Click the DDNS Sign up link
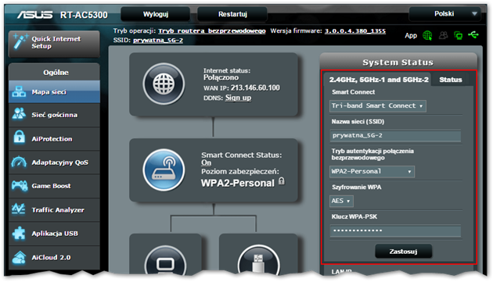 (x=238, y=98)
